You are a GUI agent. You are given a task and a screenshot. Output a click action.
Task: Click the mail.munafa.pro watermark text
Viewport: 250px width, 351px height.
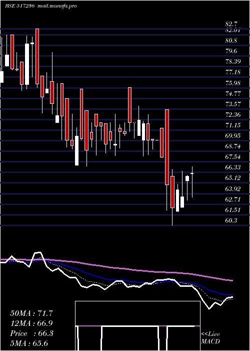[56, 6]
